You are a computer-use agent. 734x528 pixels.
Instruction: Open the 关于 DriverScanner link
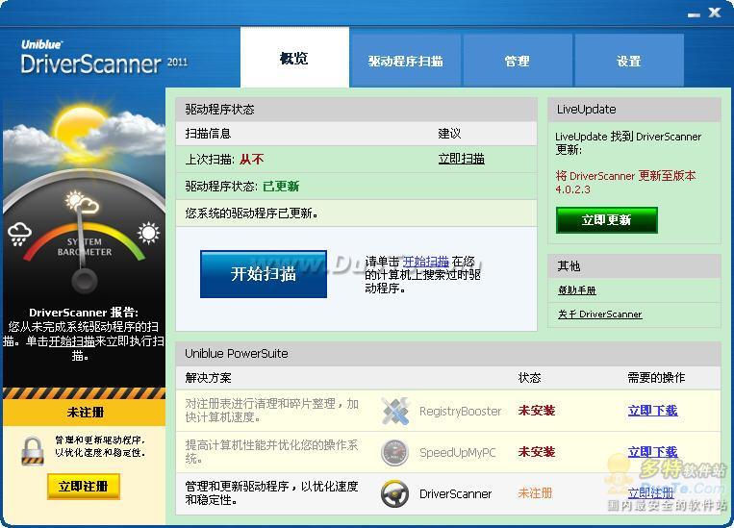[x=599, y=314]
